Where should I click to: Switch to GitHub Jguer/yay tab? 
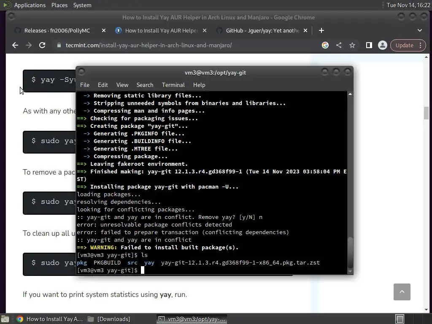point(262,30)
